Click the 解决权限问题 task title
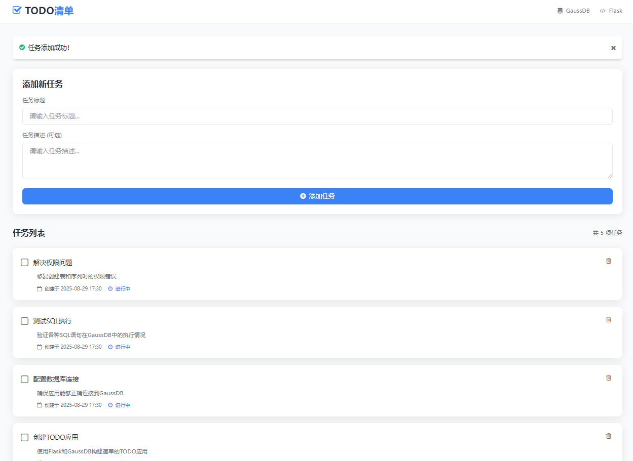The image size is (633, 461). pos(53,263)
